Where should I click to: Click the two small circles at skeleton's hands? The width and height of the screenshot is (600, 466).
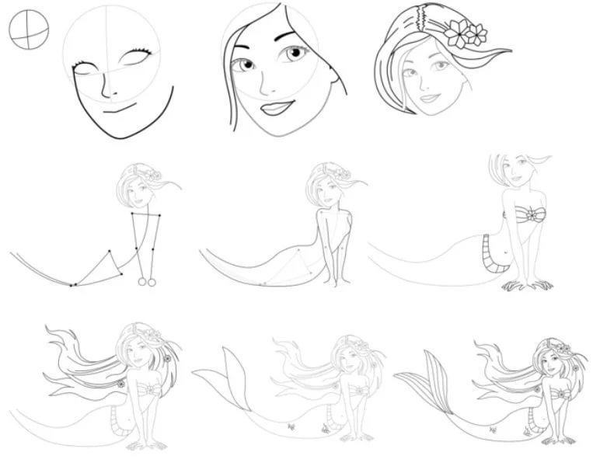tap(145, 283)
